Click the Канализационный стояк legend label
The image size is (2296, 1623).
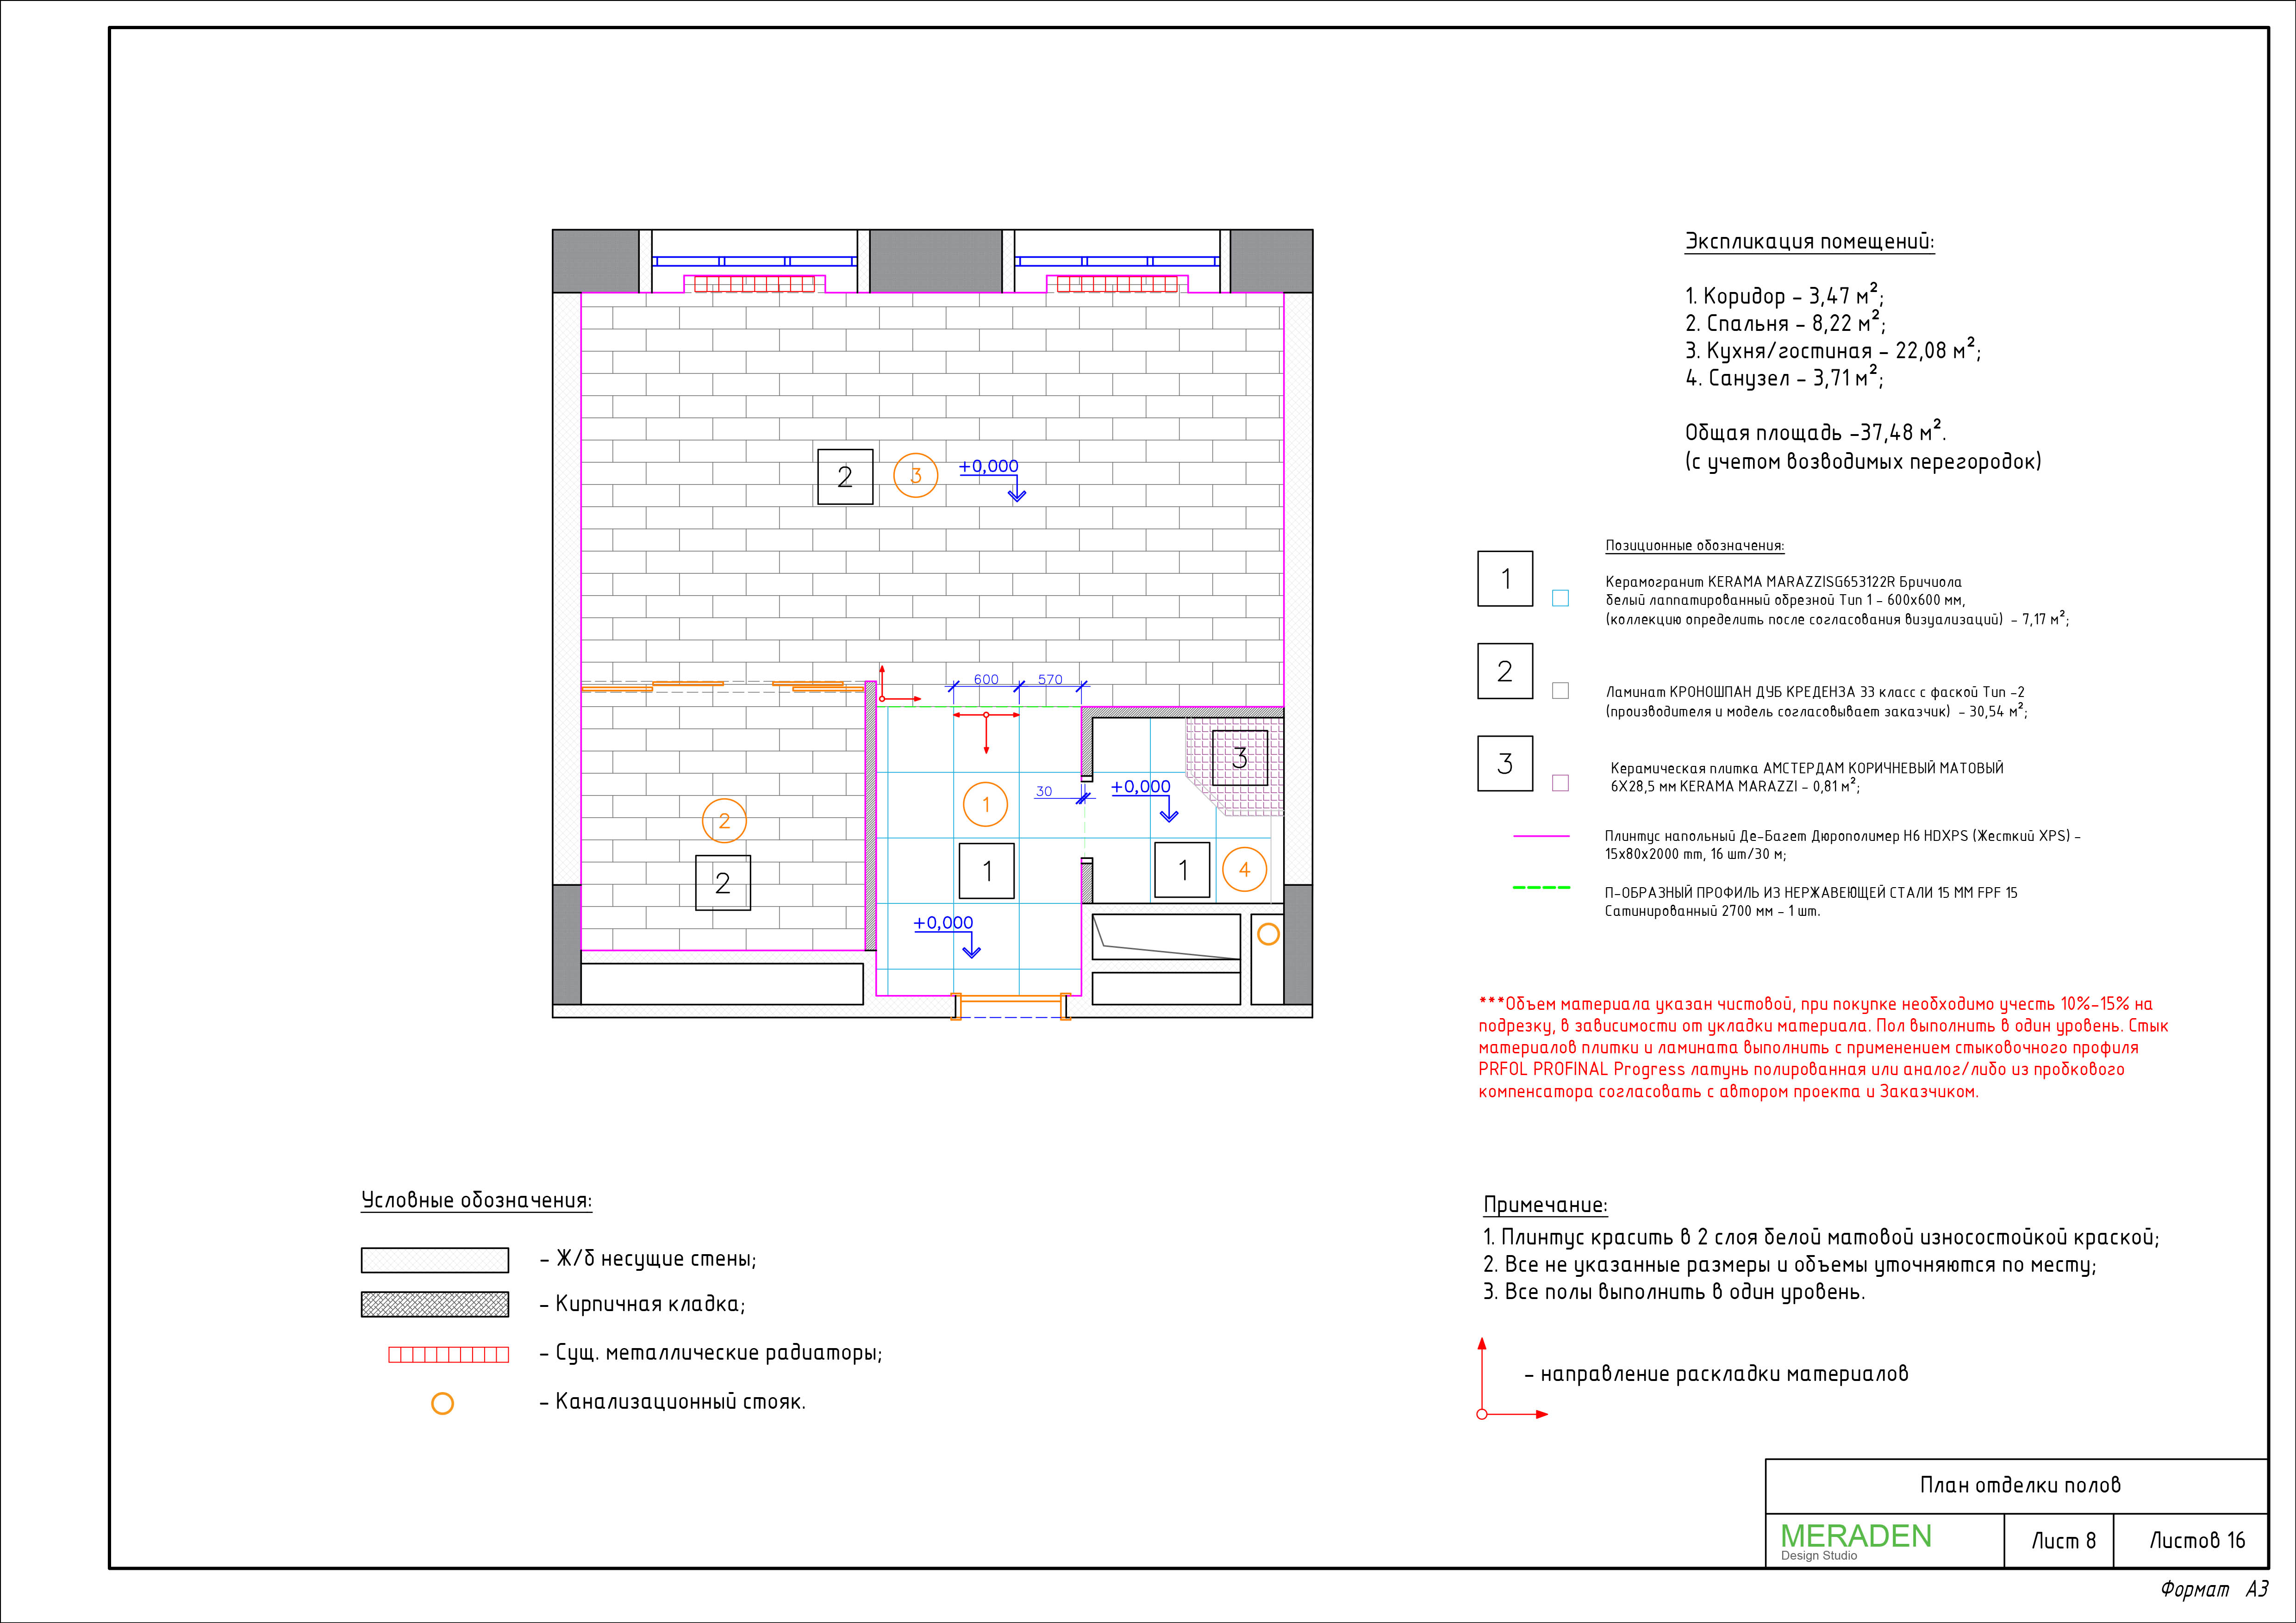click(672, 1402)
